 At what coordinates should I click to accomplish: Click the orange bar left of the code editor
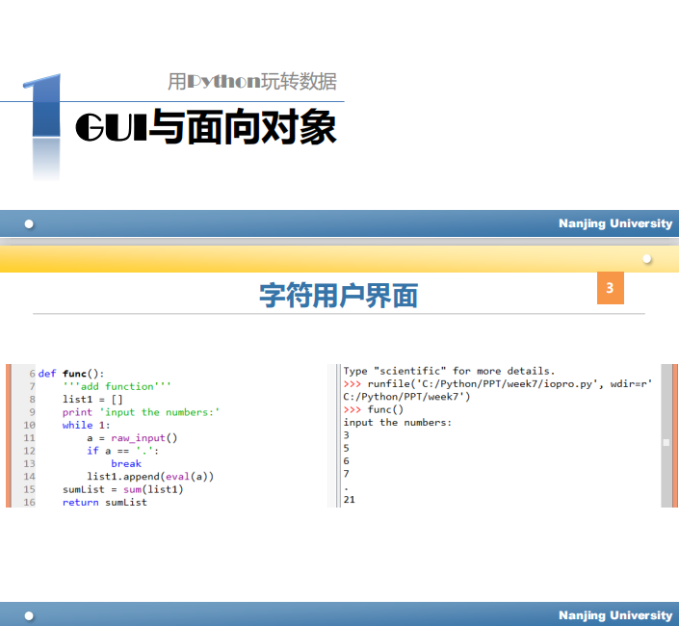click(x=9, y=435)
